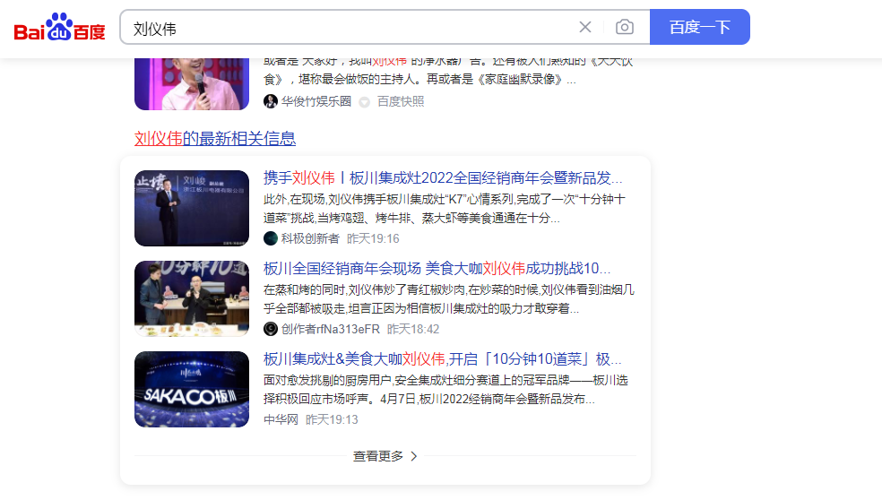Click into the search input field
This screenshot has height=500, width=882.
click(x=350, y=28)
